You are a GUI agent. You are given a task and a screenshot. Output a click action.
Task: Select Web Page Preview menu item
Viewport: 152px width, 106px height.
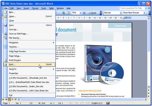pos(29,51)
